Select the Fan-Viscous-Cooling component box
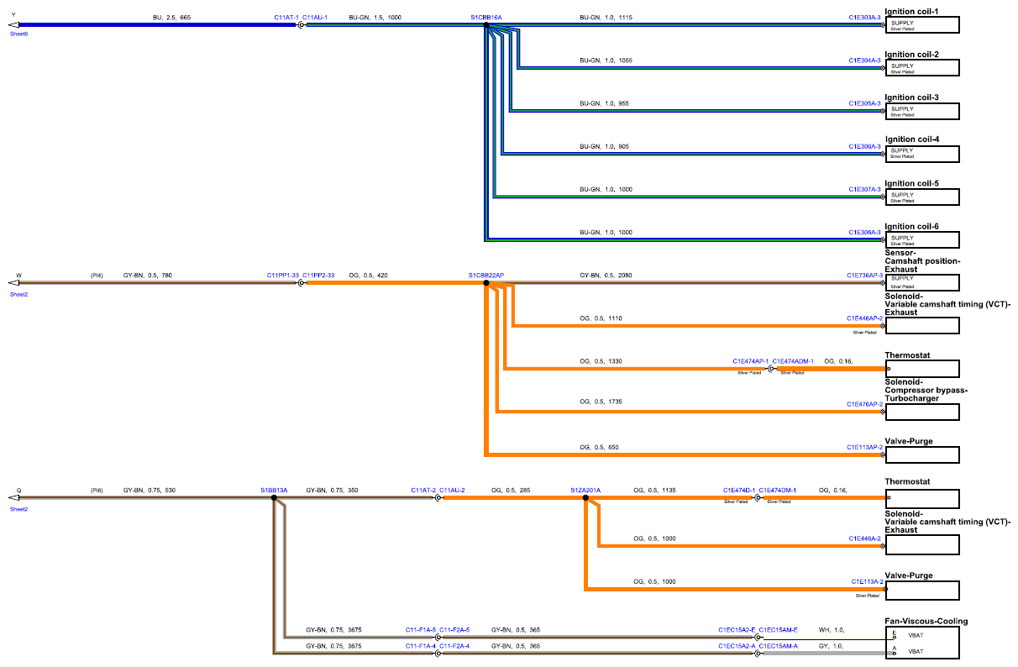The image size is (1018, 667). (x=922, y=643)
